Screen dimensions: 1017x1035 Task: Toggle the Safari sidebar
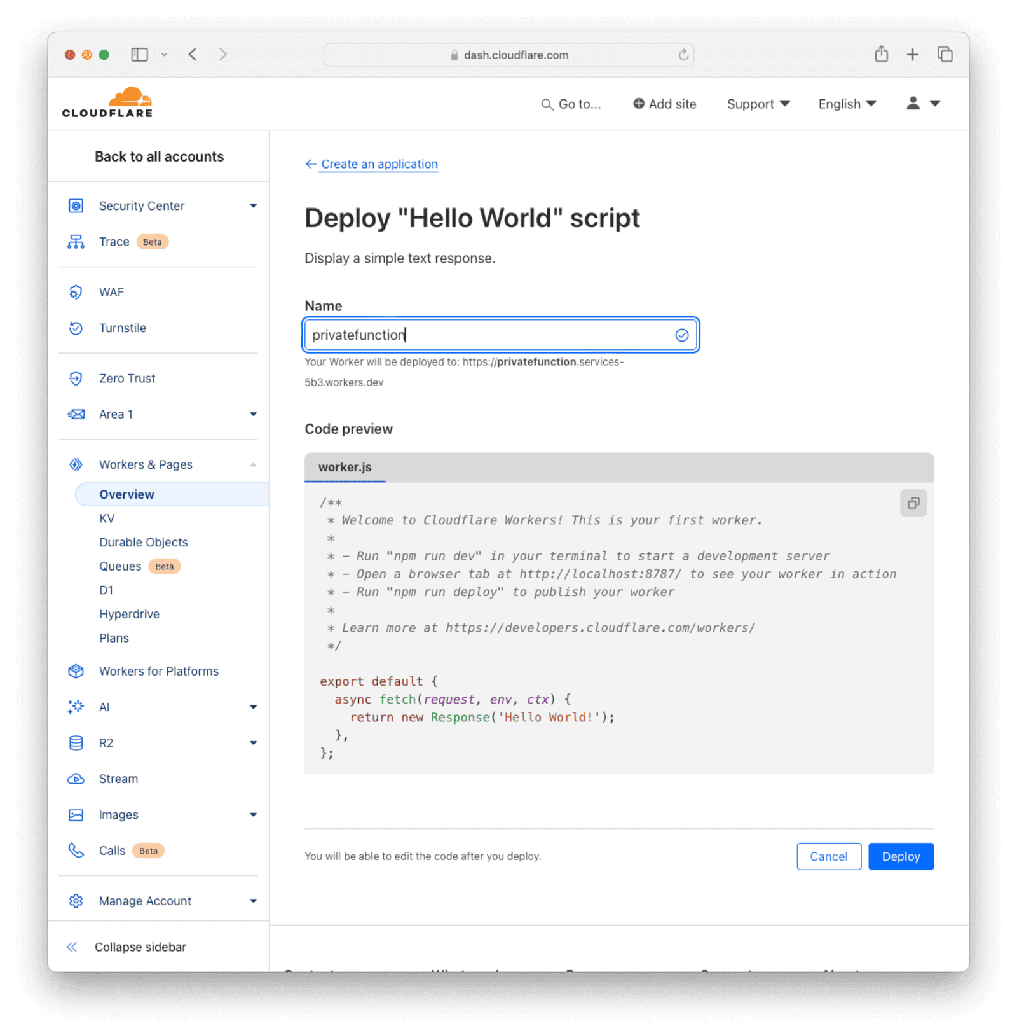[139, 55]
